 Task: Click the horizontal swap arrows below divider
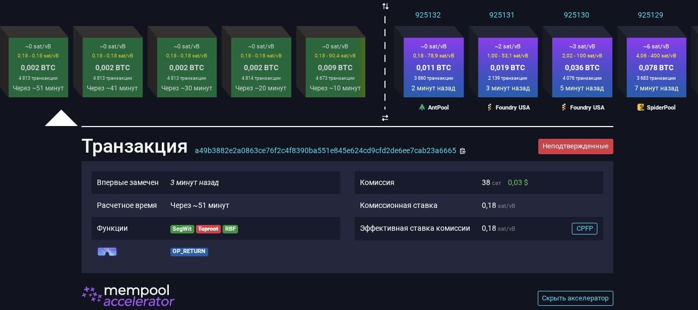pyautogui.click(x=385, y=118)
